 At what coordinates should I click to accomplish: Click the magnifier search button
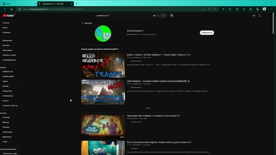(x=163, y=15)
